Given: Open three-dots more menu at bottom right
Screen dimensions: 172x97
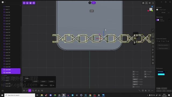Looking at the screenshot, I should click(x=152, y=91).
